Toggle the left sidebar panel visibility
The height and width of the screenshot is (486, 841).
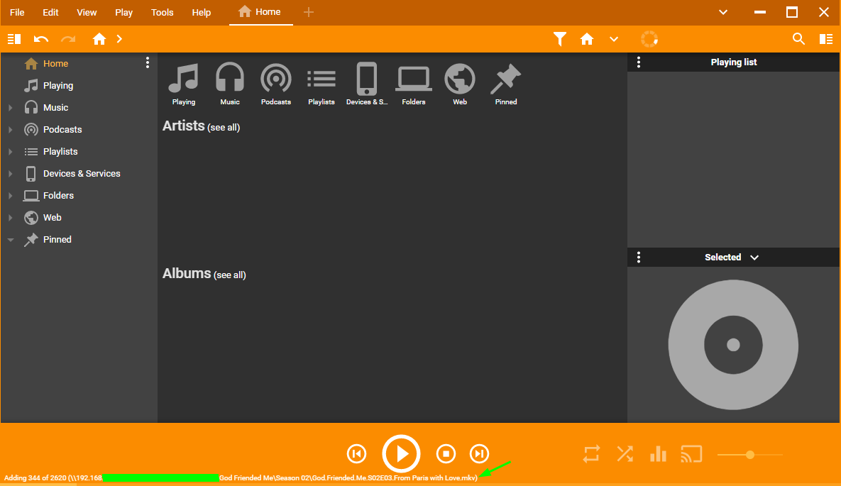tap(14, 39)
